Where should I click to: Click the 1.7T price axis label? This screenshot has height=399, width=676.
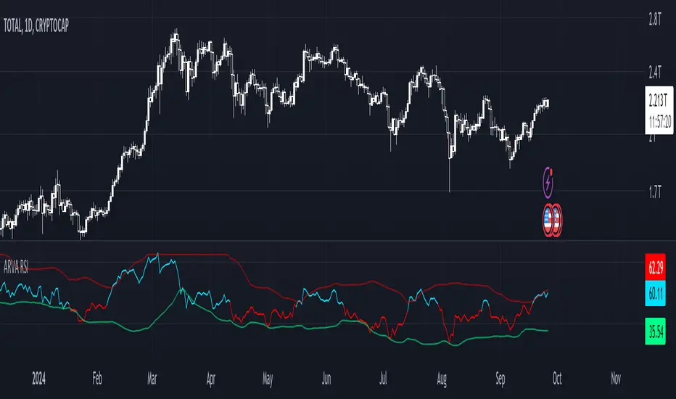(655, 192)
